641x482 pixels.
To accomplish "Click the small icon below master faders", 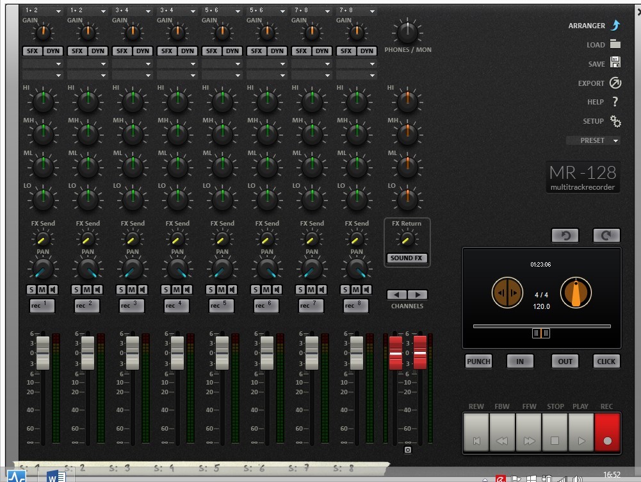I will [407, 450].
